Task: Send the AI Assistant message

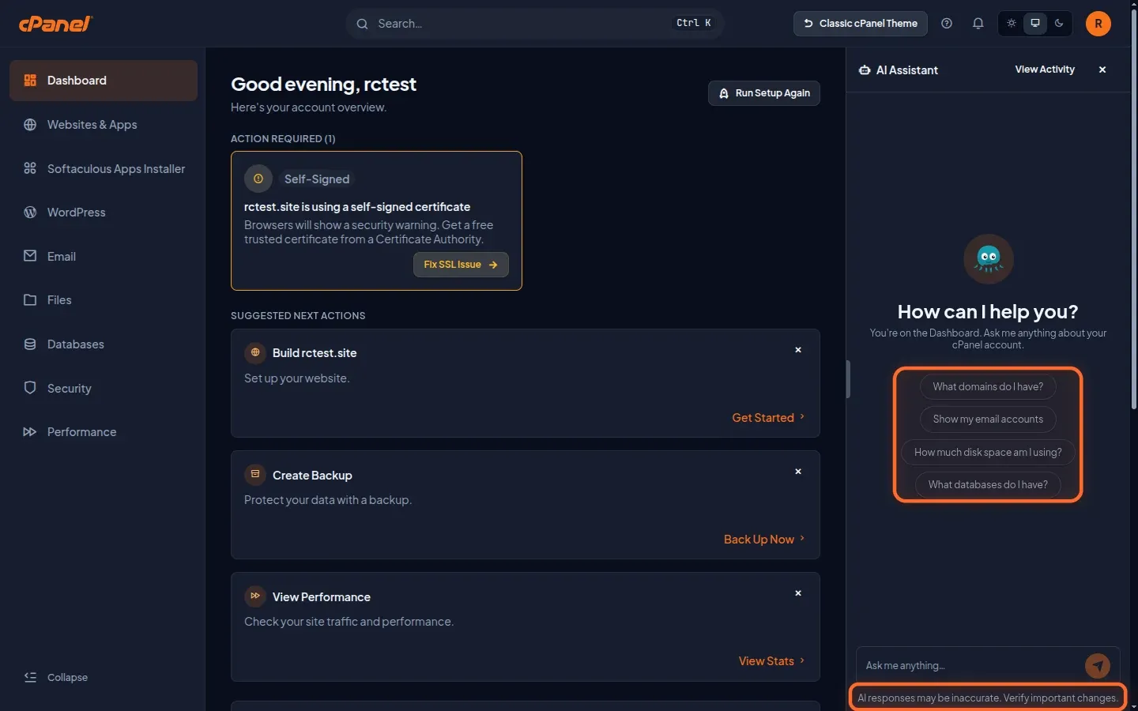Action: tap(1097, 666)
